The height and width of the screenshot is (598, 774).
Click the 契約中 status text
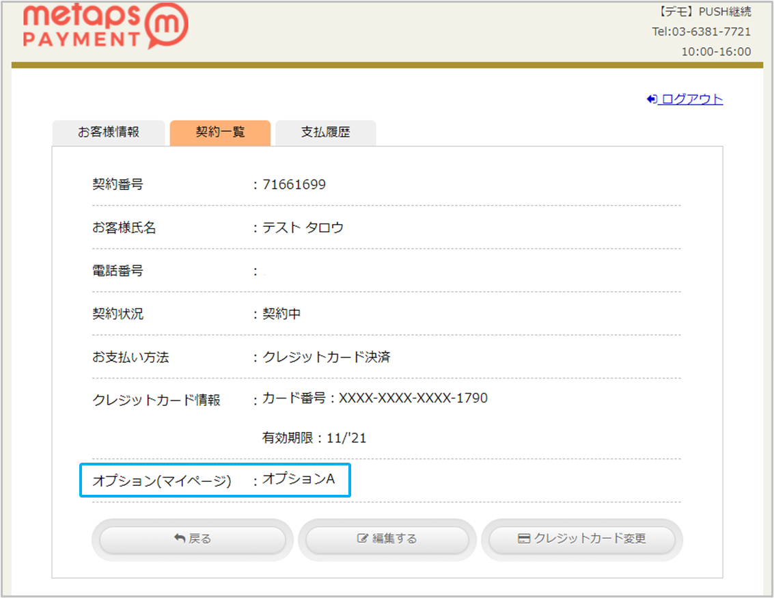tap(281, 314)
